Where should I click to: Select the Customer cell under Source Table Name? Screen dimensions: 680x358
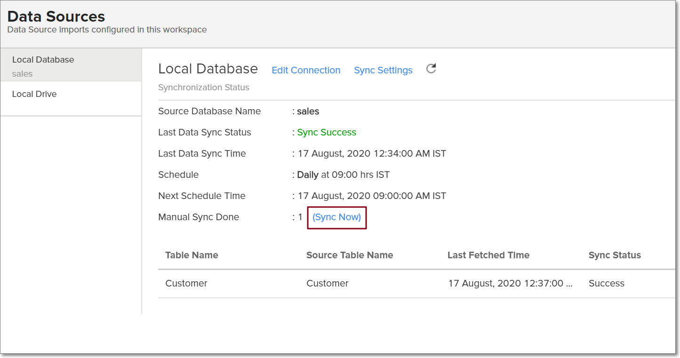[x=328, y=284]
